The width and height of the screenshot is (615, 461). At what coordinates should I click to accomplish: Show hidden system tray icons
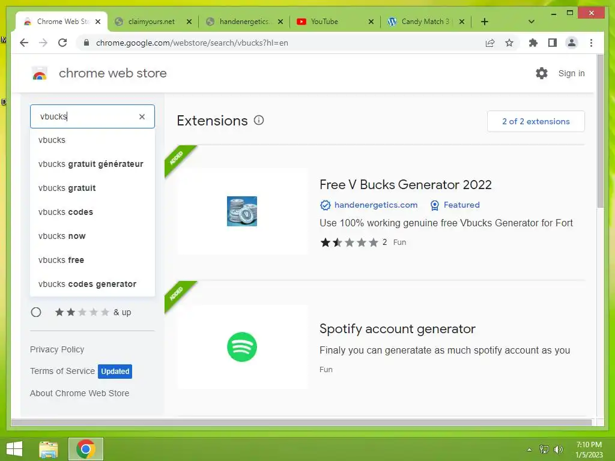coord(530,450)
